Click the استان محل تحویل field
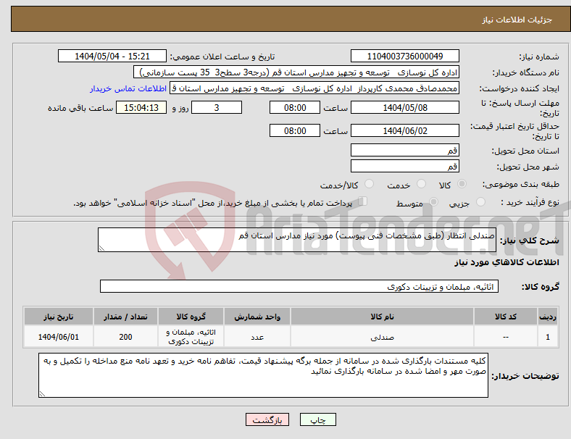Image resolution: width=571 pixels, height=439 pixels. (404, 151)
